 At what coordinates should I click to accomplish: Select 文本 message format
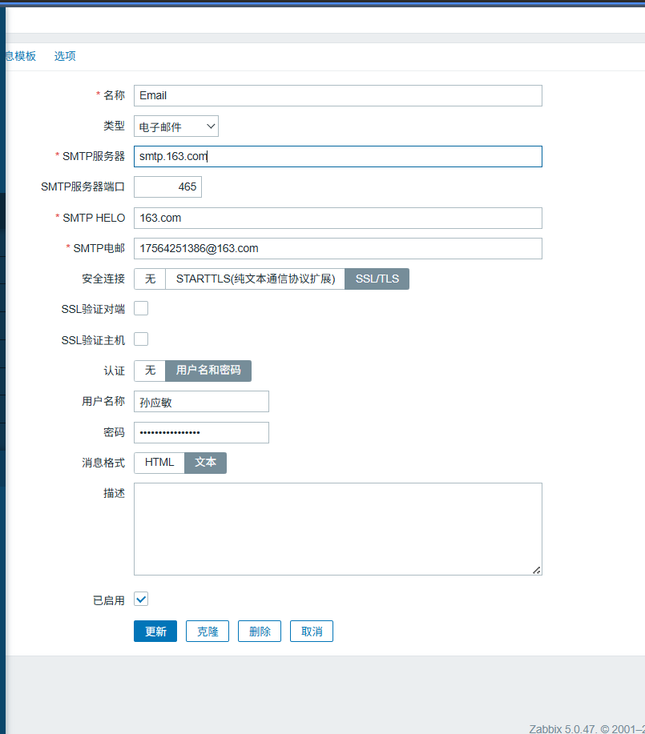206,463
